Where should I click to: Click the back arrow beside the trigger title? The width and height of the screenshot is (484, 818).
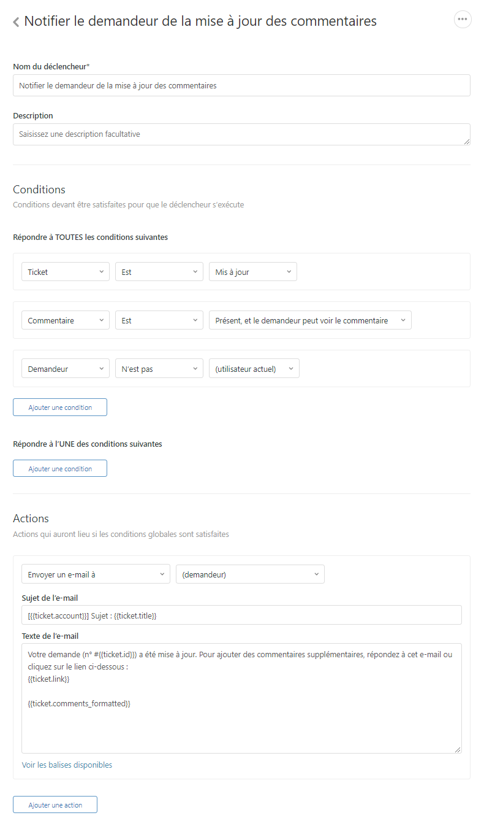(x=16, y=22)
